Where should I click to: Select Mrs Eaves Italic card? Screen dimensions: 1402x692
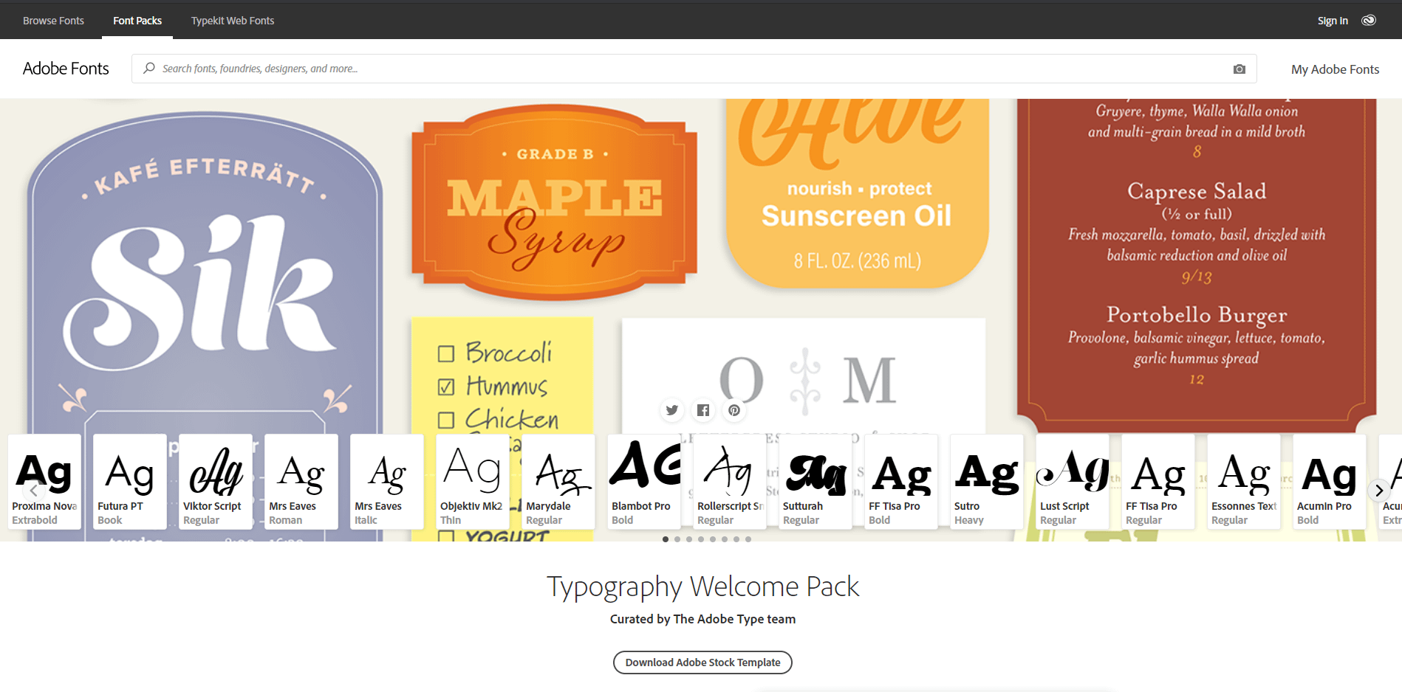(x=387, y=482)
